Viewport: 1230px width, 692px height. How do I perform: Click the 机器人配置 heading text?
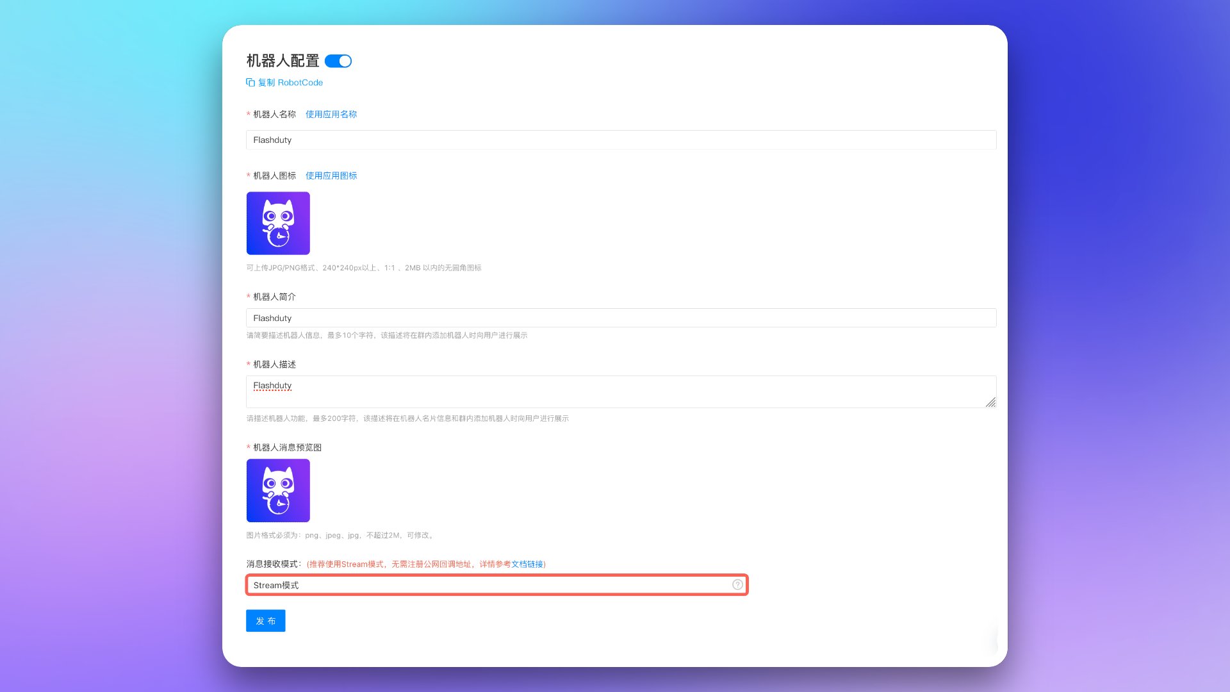[x=283, y=61]
